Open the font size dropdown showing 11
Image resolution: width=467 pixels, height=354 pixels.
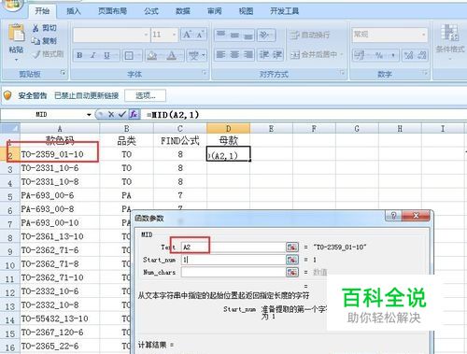[x=174, y=35]
